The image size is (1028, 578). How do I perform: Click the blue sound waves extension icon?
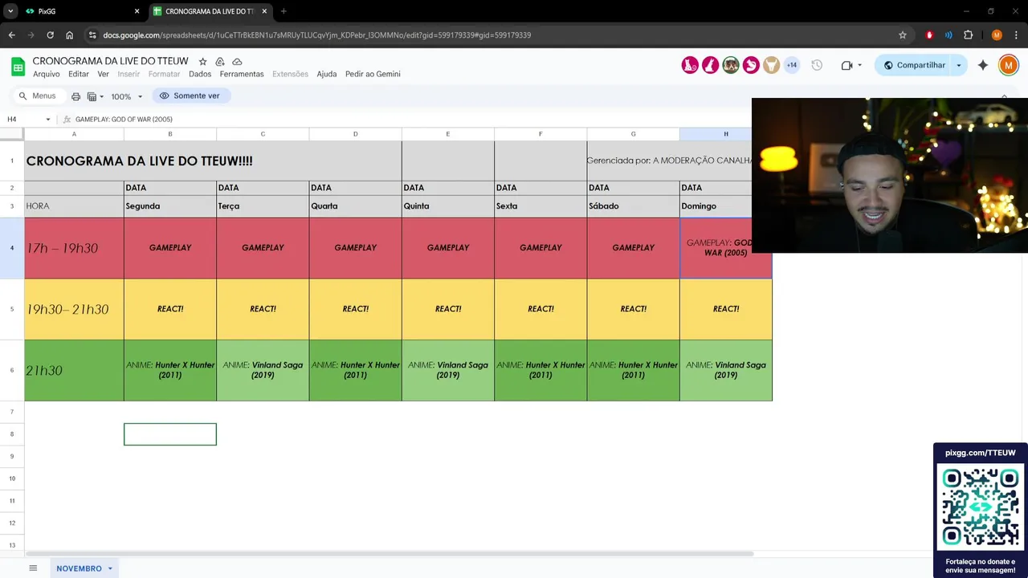click(x=948, y=35)
